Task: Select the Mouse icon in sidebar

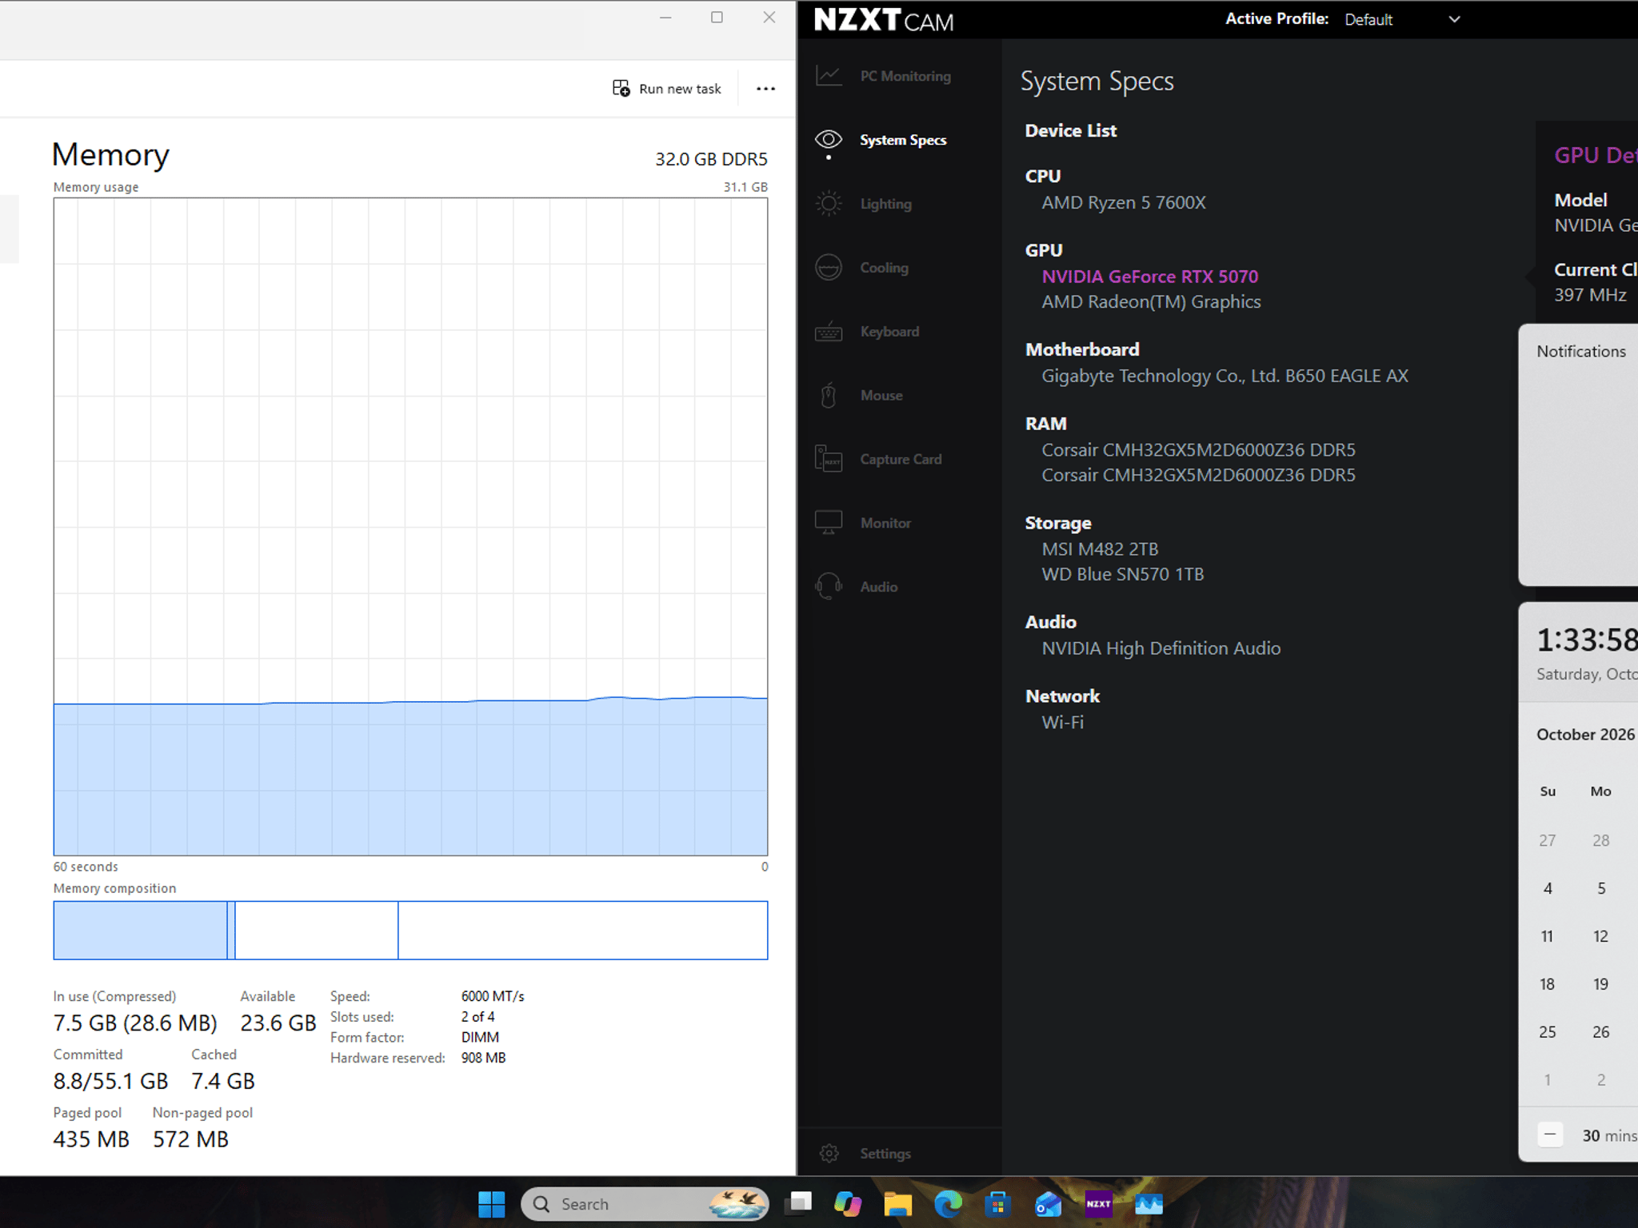Action: [829, 395]
